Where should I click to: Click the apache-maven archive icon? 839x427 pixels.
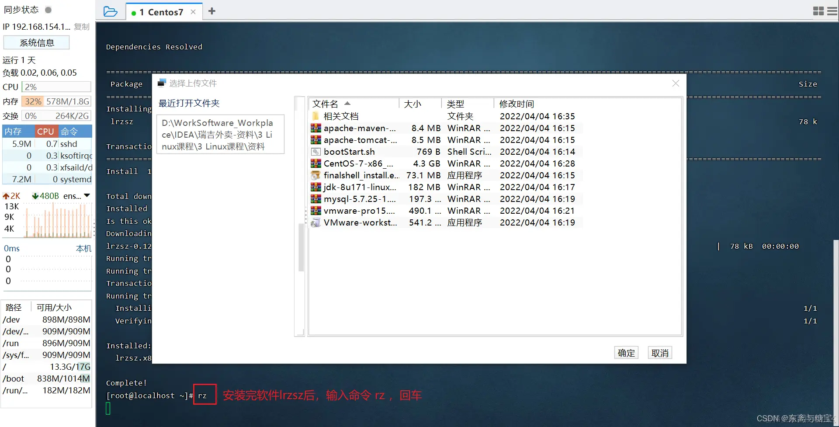[315, 128]
